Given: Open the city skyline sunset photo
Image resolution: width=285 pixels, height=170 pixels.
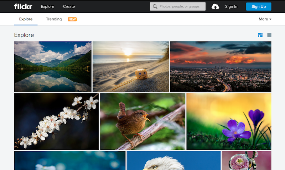Looking at the screenshot, I should [221, 67].
